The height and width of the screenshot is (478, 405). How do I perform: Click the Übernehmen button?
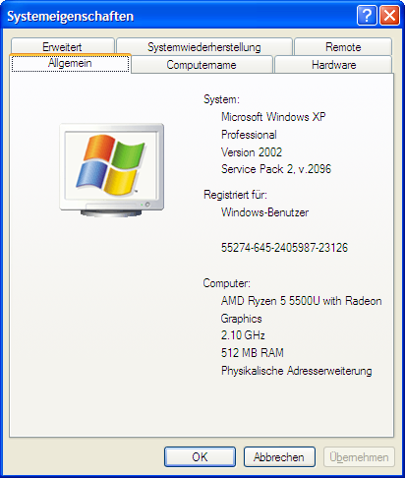(x=359, y=456)
